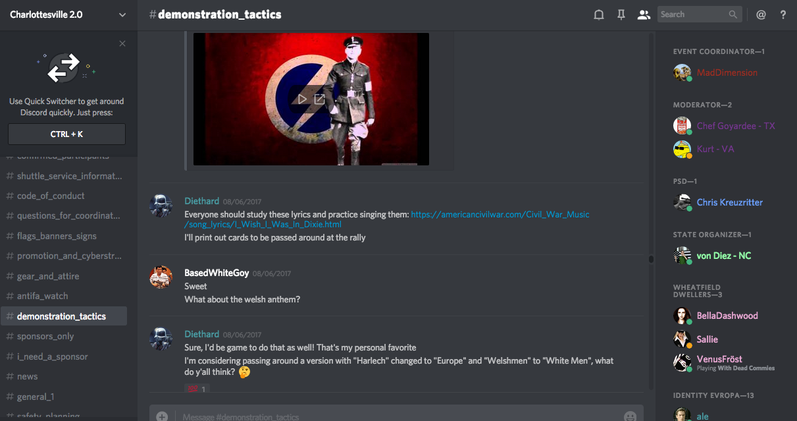Open mentions with the @ icon
797x421 pixels.
coord(761,14)
